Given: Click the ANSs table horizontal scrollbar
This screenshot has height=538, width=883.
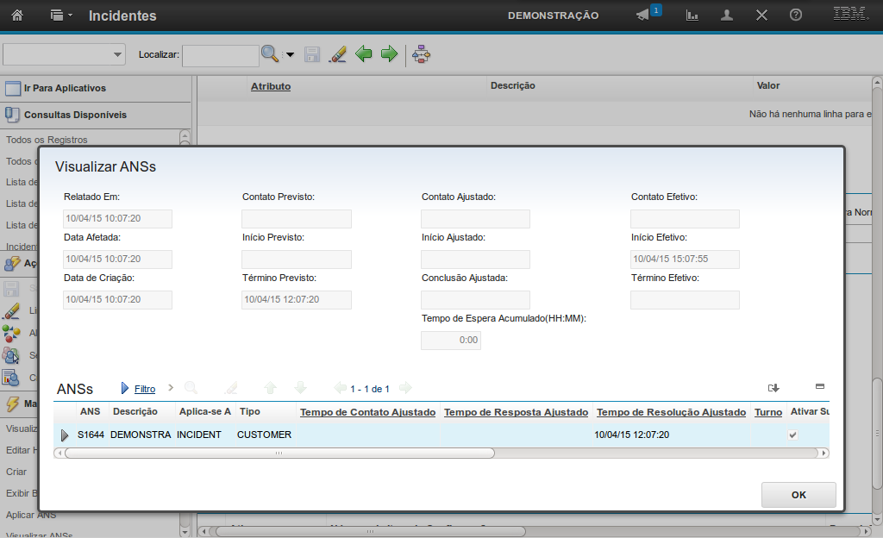Looking at the screenshot, I should pos(279,453).
